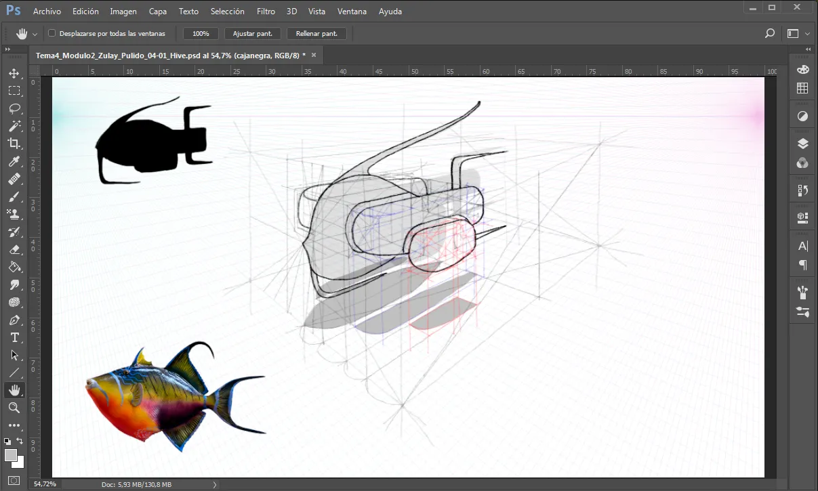Open the 3D menu
Viewport: 818px width, 491px height.
[292, 12]
